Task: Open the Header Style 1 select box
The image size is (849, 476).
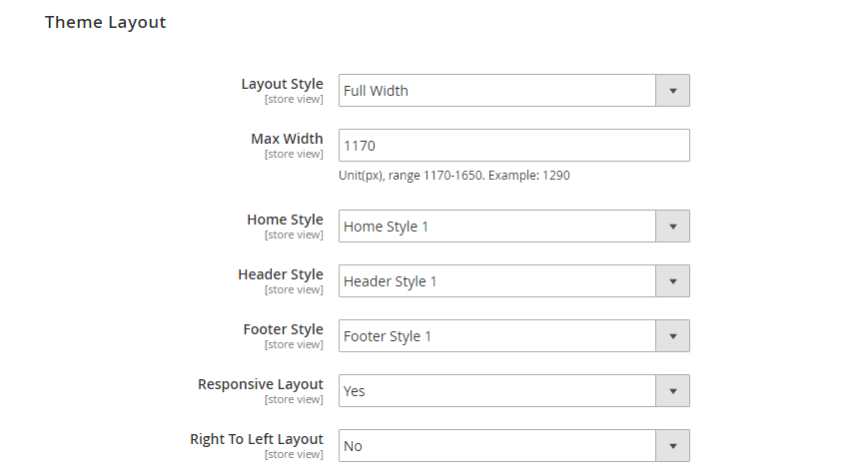Action: click(x=496, y=281)
